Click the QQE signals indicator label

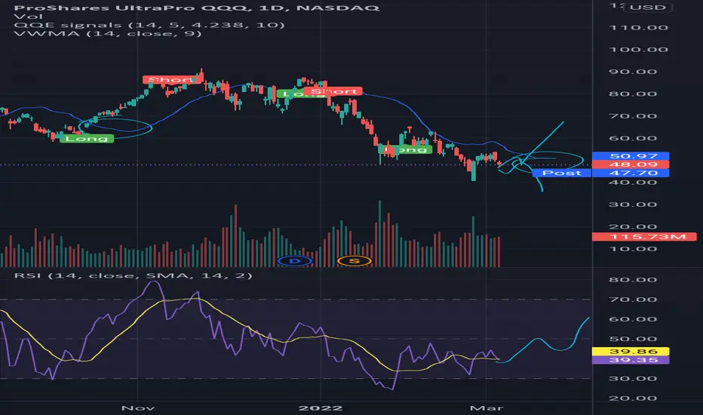point(149,25)
